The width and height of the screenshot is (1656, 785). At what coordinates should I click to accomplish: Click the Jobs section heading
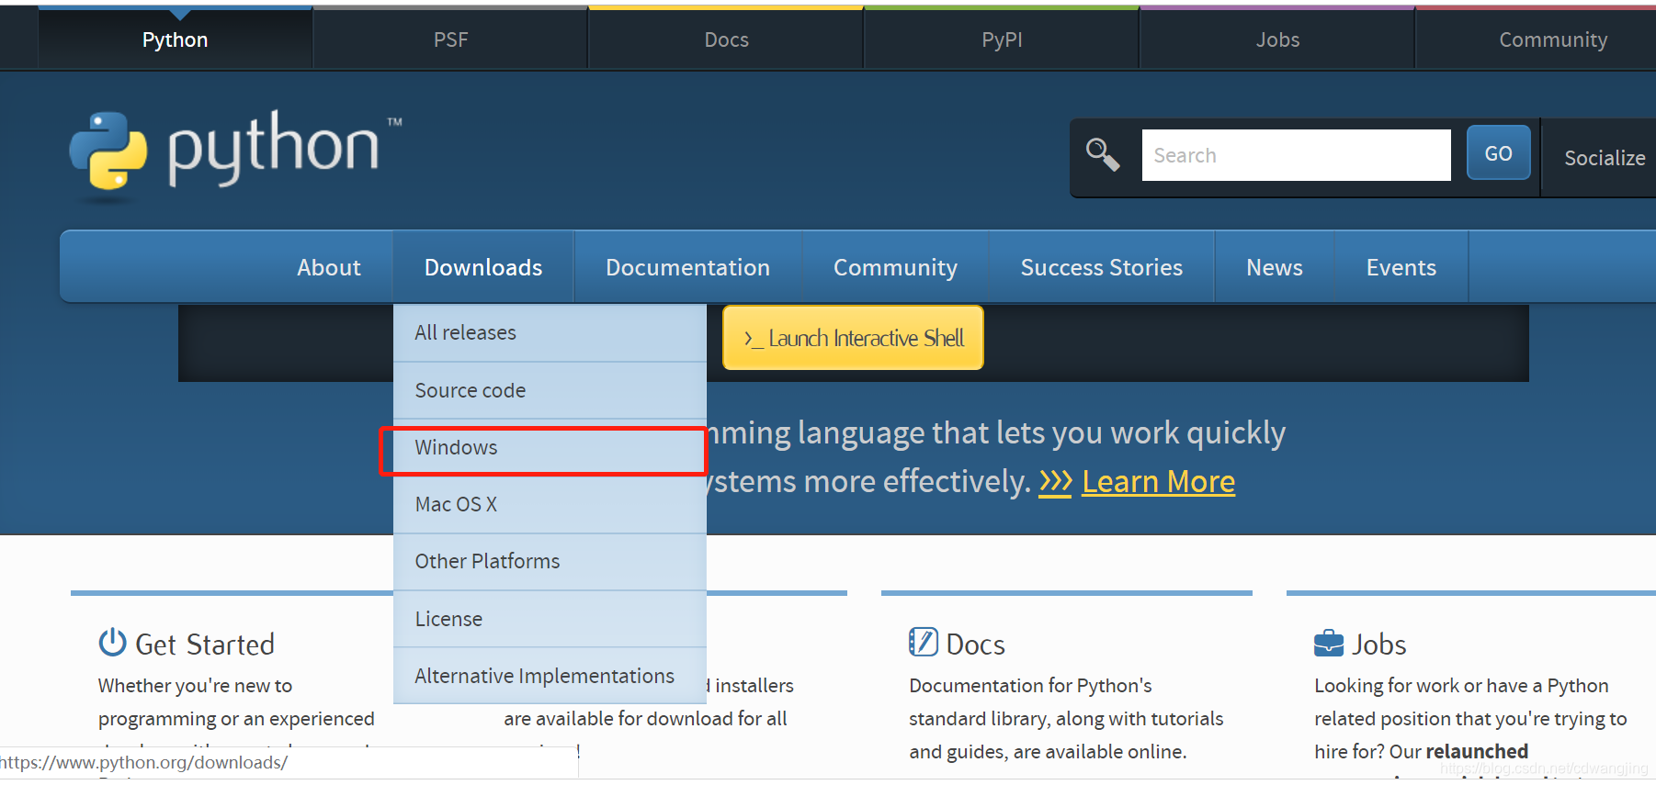point(1378,644)
